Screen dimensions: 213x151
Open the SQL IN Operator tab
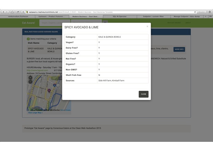click(x=120, y=17)
